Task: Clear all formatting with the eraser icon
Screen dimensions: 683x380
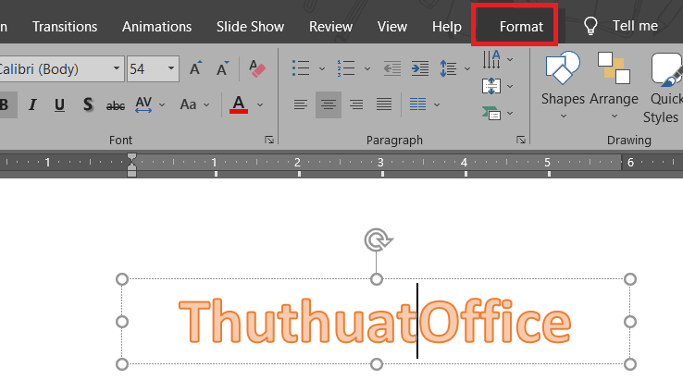Action: (x=257, y=68)
